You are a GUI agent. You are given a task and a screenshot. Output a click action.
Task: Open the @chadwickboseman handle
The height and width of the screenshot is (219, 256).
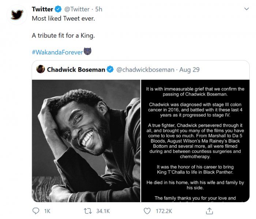tap(145, 69)
